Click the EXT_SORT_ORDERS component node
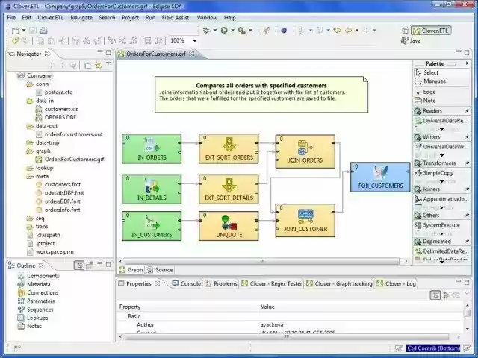This screenshot has width=478, height=358. click(x=228, y=149)
